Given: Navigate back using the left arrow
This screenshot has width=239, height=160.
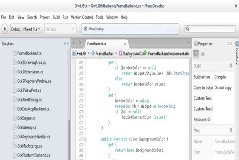Looking at the screenshot, I should [74, 43].
